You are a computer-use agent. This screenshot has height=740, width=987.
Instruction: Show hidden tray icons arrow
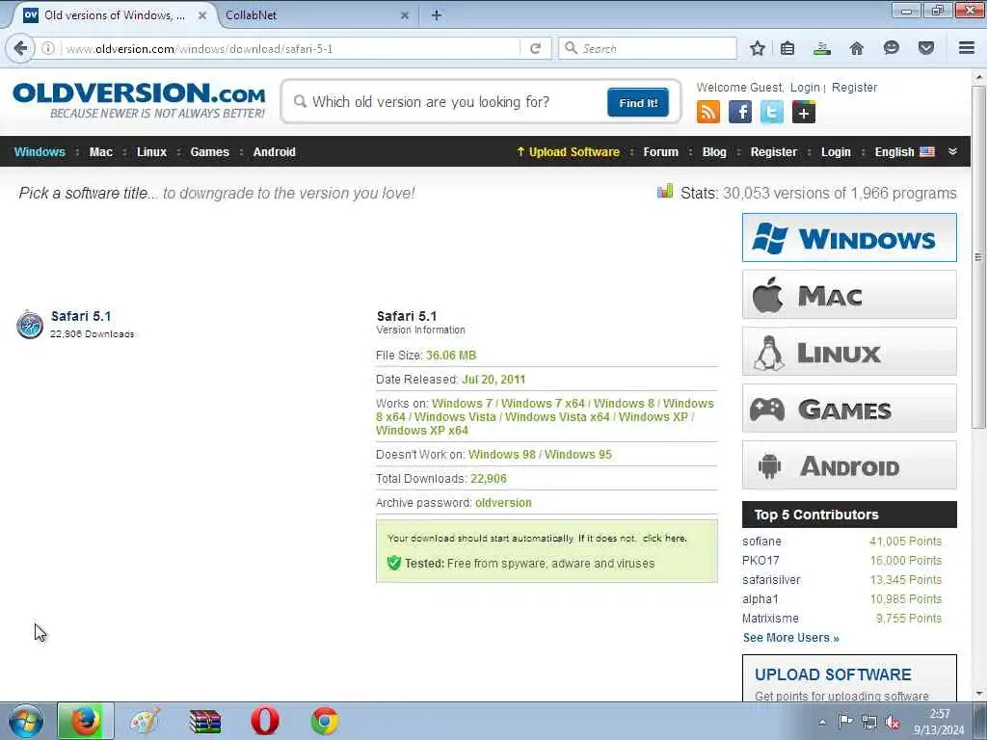[x=822, y=723]
